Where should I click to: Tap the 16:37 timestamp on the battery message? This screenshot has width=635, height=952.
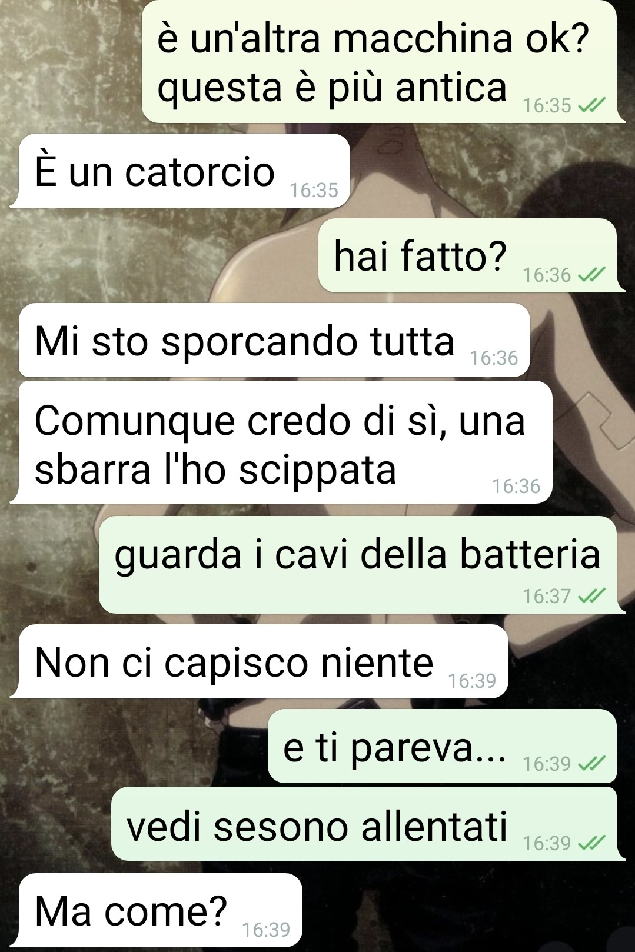(547, 596)
